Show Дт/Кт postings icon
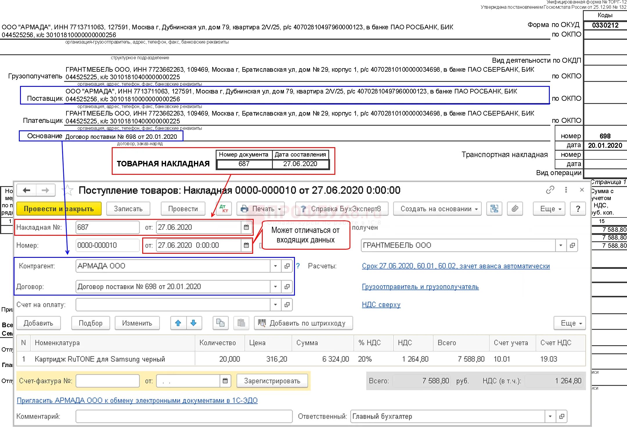The height and width of the screenshot is (430, 627). pyautogui.click(x=224, y=208)
